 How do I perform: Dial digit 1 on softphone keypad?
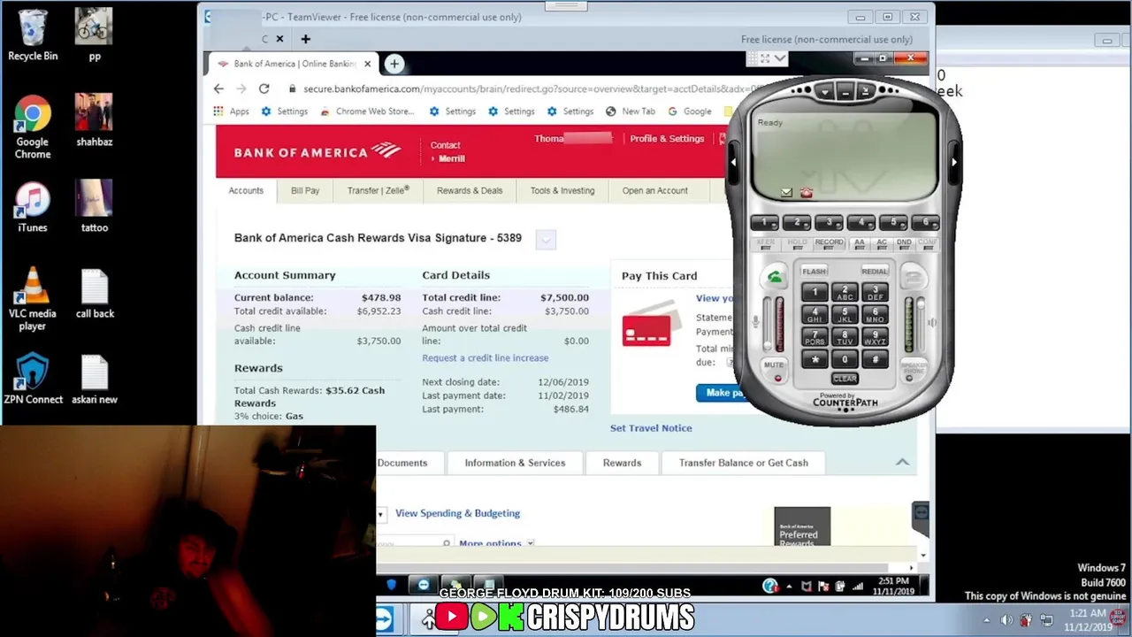[815, 293]
